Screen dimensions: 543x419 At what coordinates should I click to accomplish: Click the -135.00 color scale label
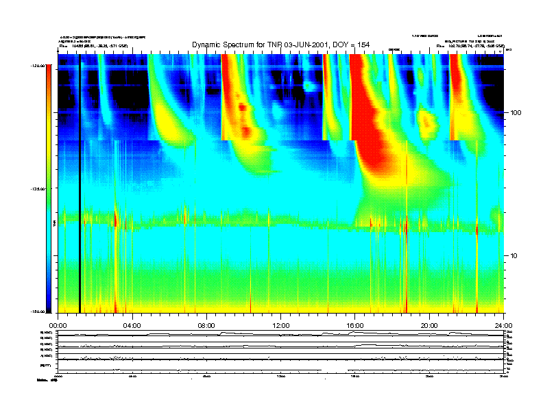point(38,189)
